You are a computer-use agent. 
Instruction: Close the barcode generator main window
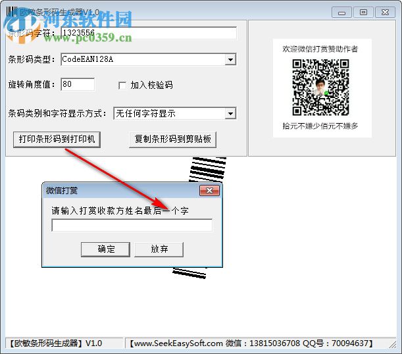[x=385, y=13]
